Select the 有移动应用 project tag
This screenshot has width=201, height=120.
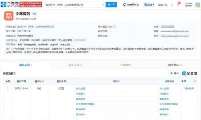coord(65,45)
